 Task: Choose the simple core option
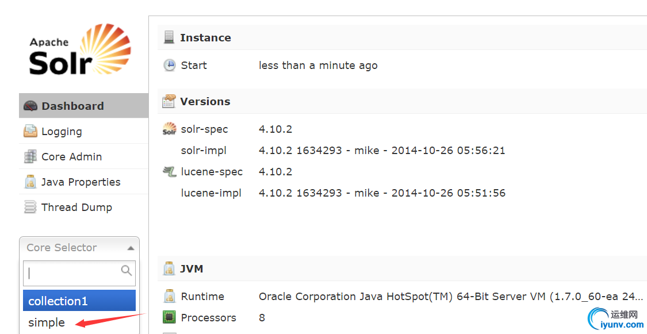pos(47,323)
